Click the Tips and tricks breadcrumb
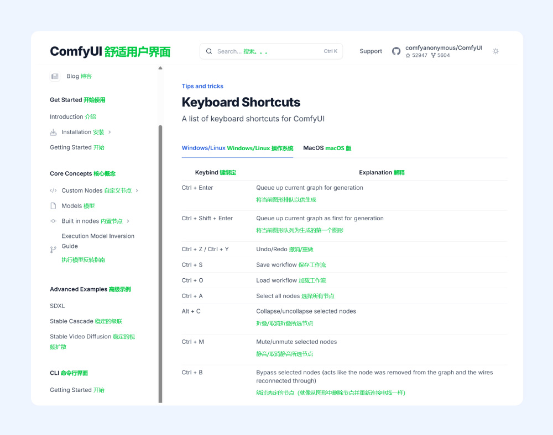 [202, 86]
